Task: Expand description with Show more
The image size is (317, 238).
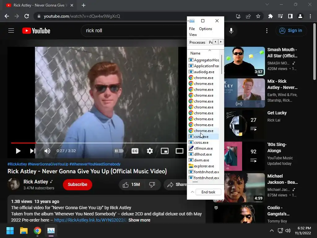Action: pyautogui.click(x=139, y=220)
